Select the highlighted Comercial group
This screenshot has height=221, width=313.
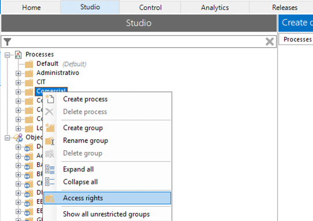click(x=51, y=90)
